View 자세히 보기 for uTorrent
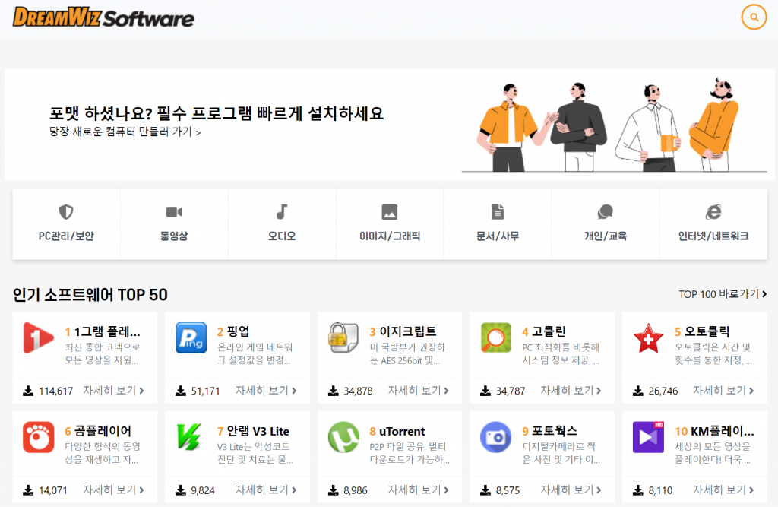This screenshot has width=778, height=507. pyautogui.click(x=419, y=490)
